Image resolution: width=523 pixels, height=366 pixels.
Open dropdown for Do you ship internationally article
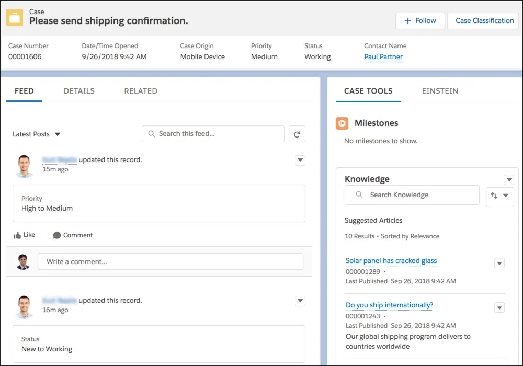[x=499, y=307]
